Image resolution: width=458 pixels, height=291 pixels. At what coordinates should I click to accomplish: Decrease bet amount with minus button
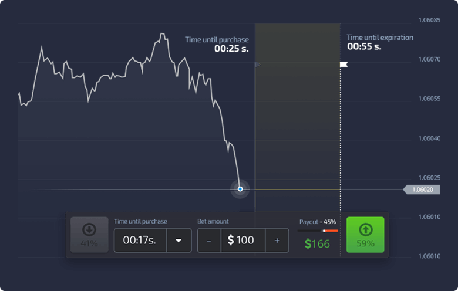point(209,241)
